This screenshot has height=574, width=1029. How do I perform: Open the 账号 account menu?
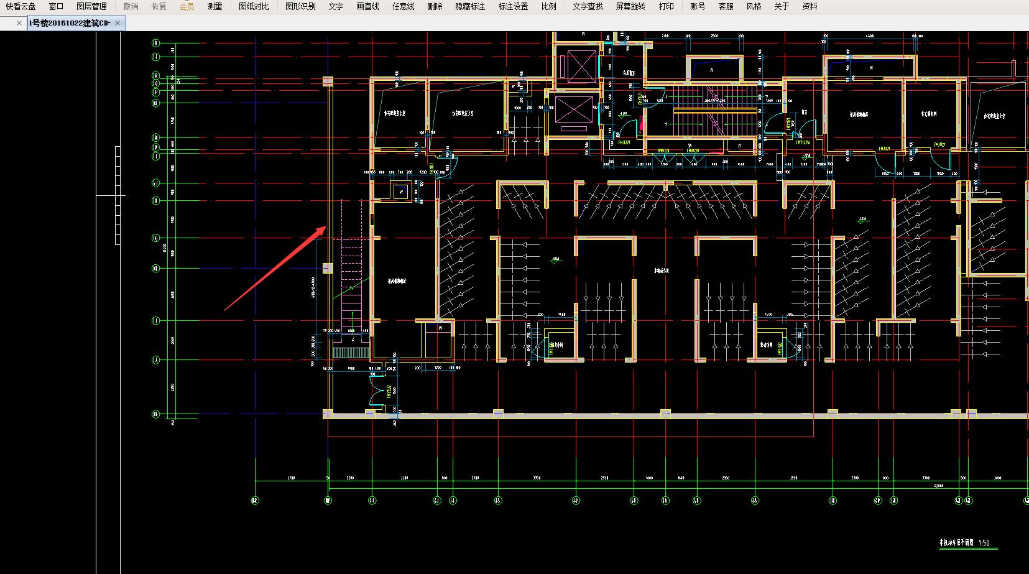pos(698,6)
